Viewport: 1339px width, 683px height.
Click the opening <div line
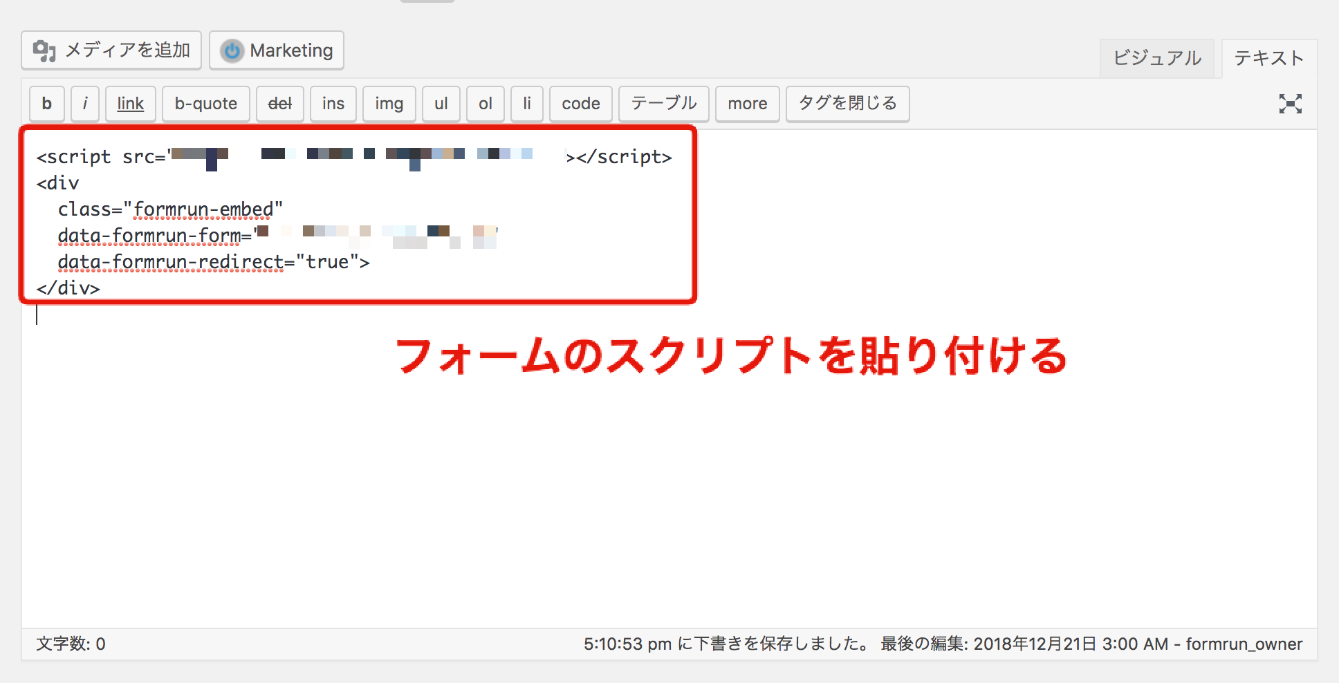[x=58, y=183]
